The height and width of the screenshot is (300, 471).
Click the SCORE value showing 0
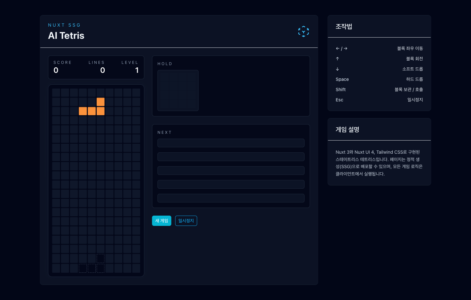(56, 70)
